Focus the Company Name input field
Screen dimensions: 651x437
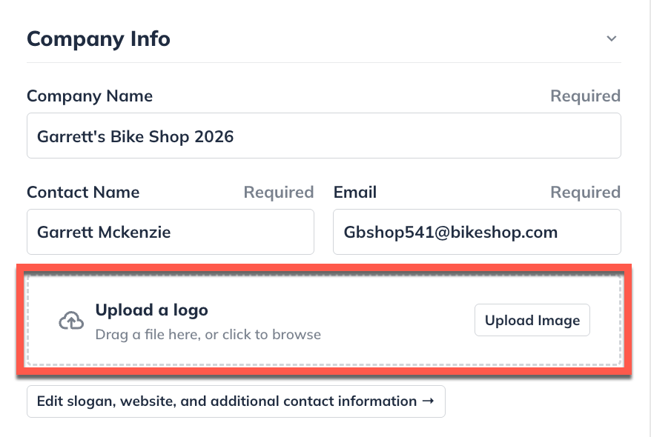[323, 136]
